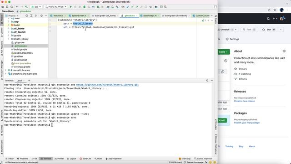Switch to TestUser.kt editor tab
291x164 pixels.
tap(58, 15)
